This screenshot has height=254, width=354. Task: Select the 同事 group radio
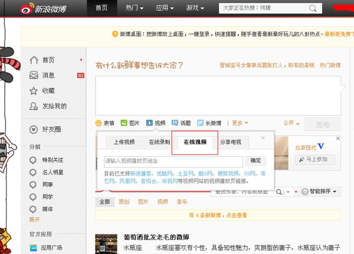pyautogui.click(x=33, y=185)
